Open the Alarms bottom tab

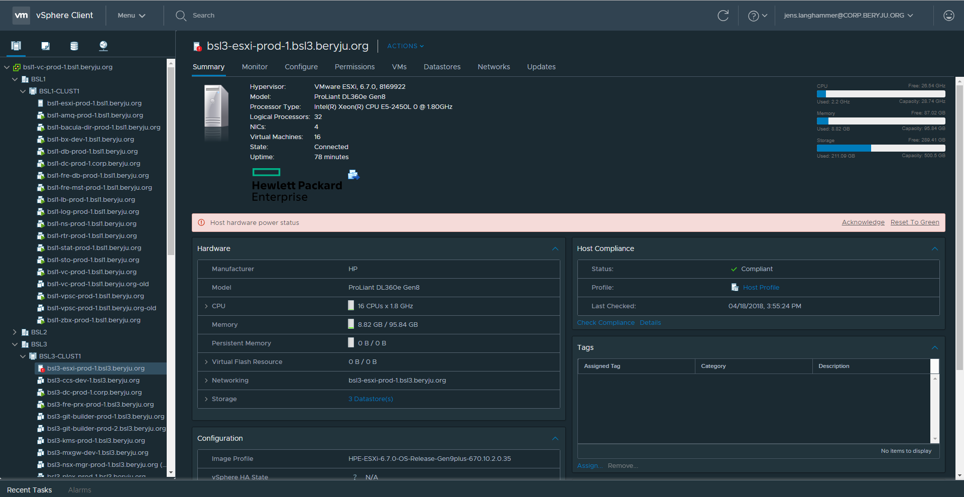click(x=80, y=490)
